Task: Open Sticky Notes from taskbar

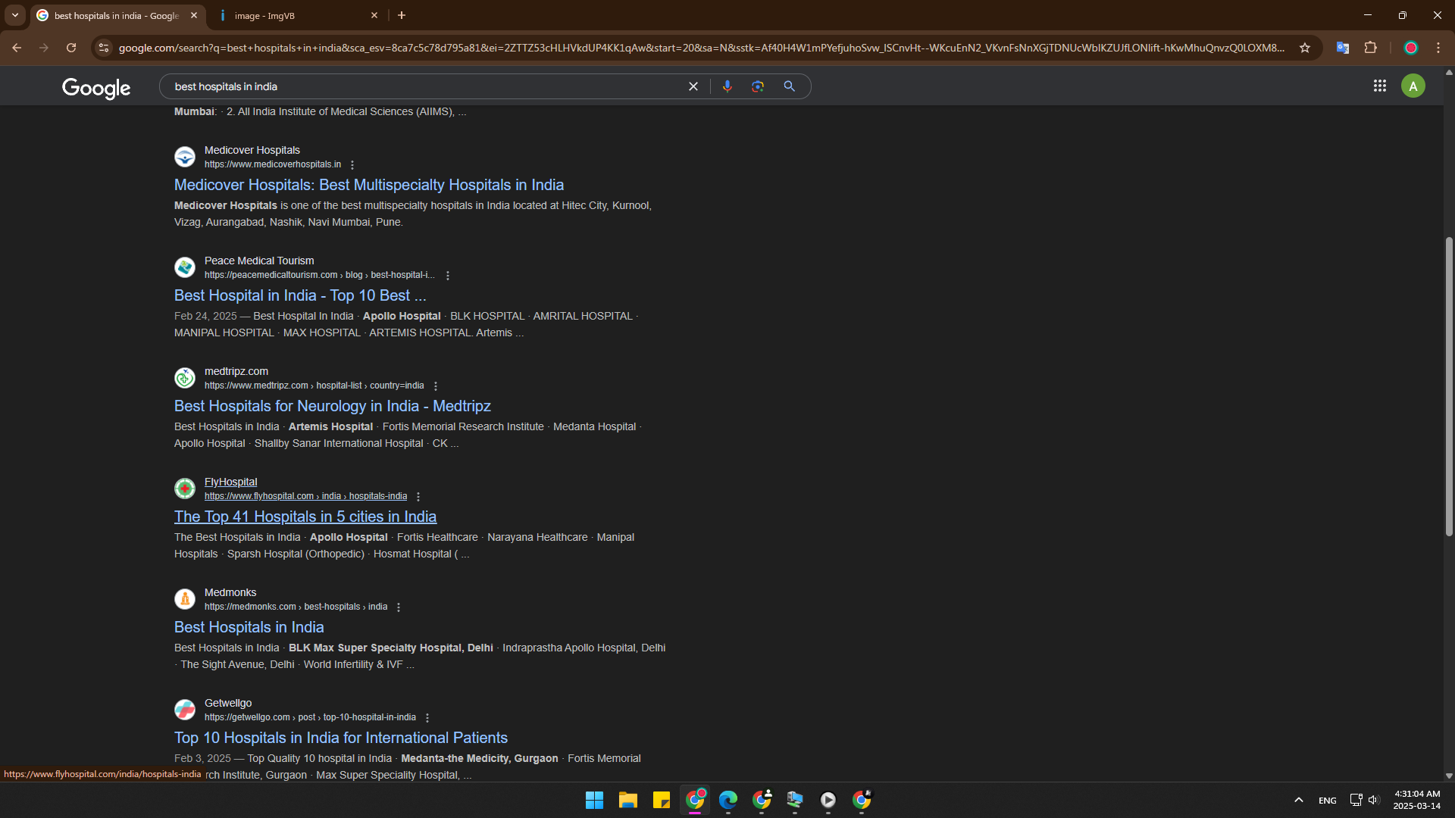Action: 662,800
